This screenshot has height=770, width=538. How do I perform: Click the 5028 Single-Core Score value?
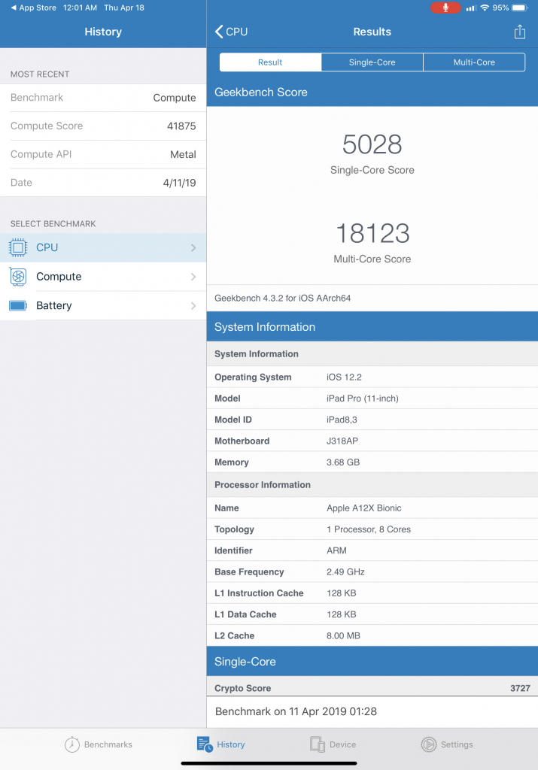click(x=372, y=144)
